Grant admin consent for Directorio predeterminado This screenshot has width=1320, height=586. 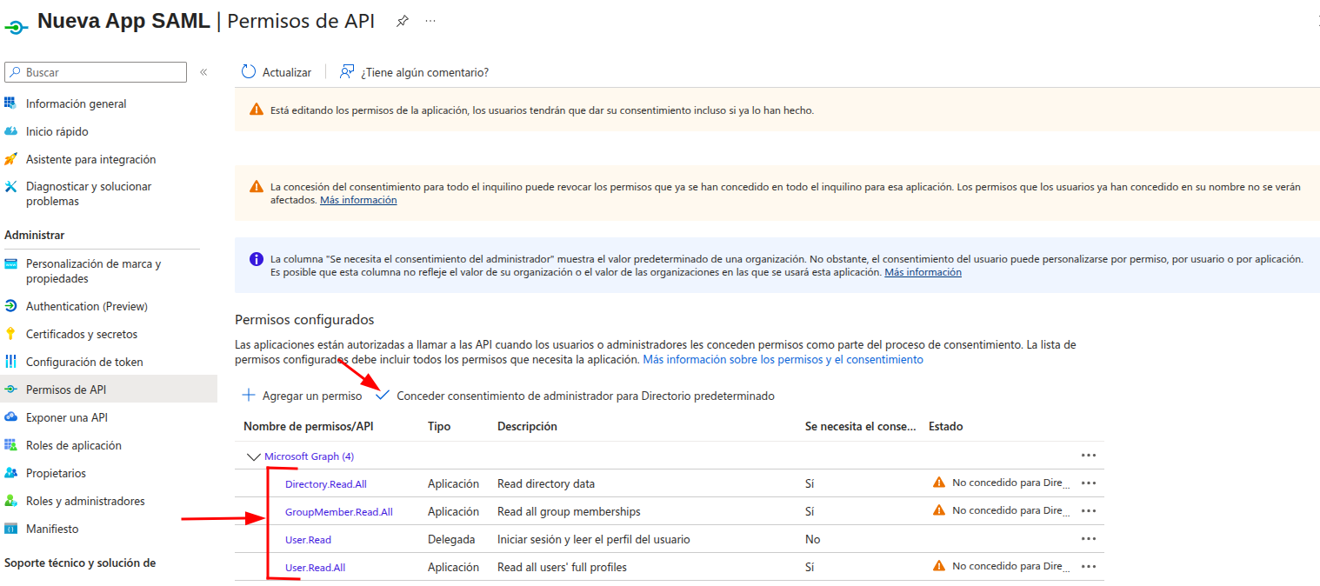click(575, 396)
